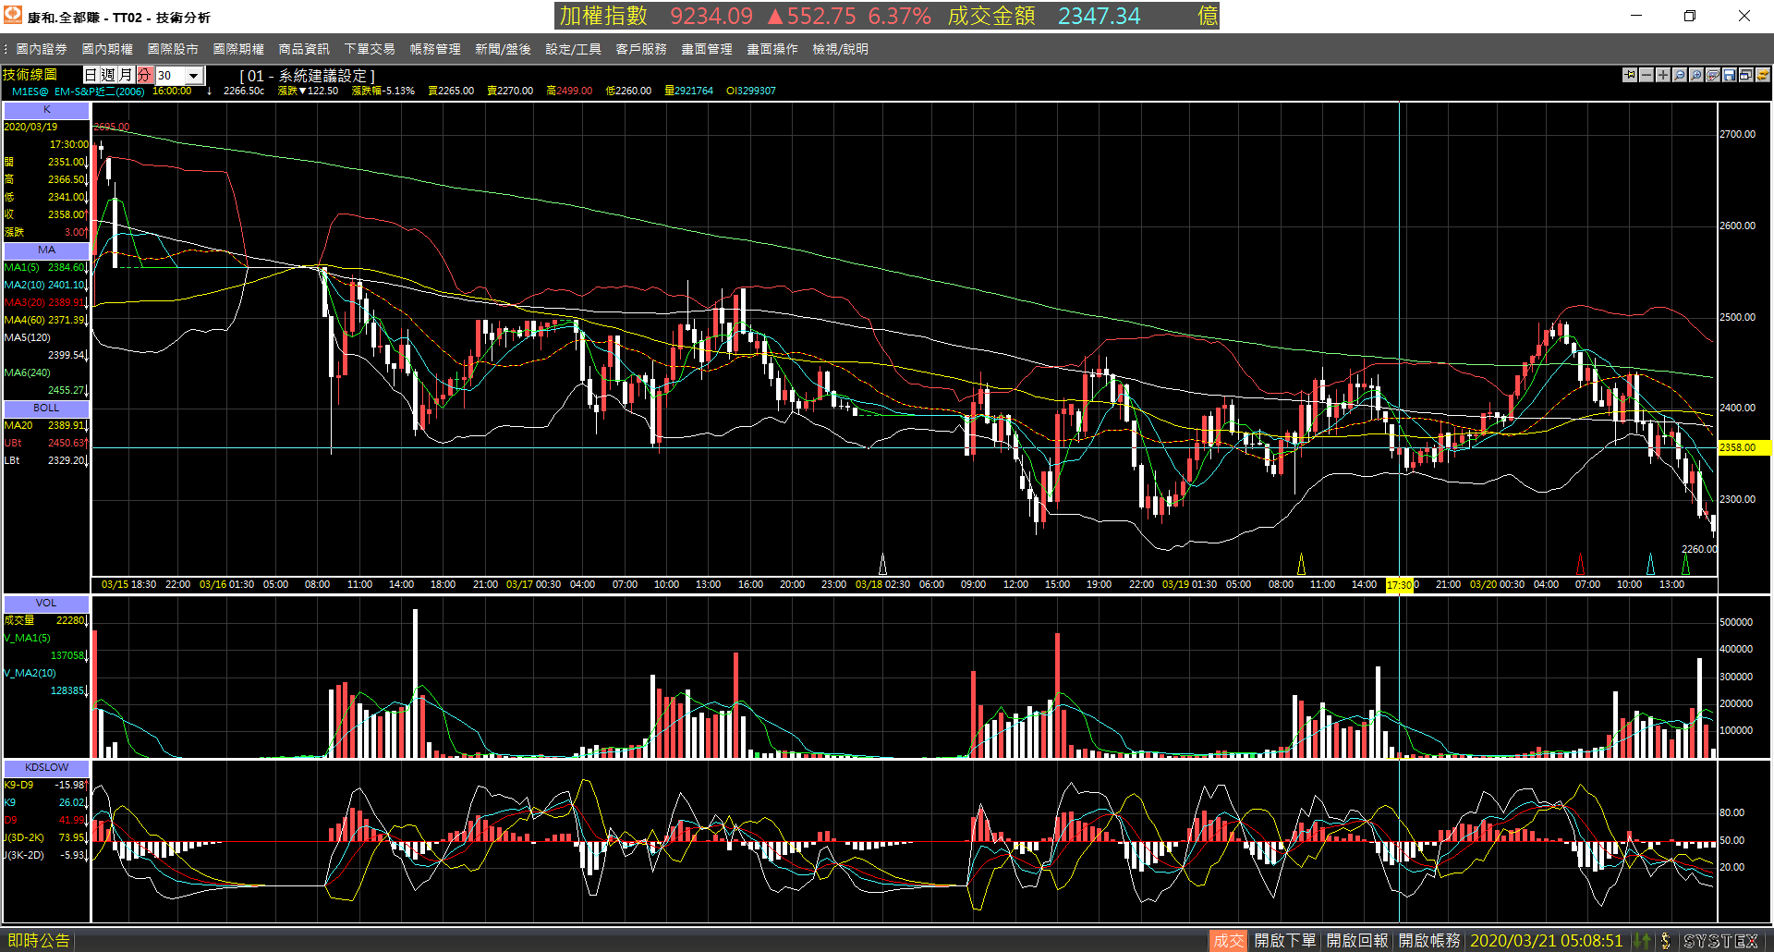Click the SYSTEX logo in status bar
This screenshot has width=1774, height=952.
(x=1722, y=941)
